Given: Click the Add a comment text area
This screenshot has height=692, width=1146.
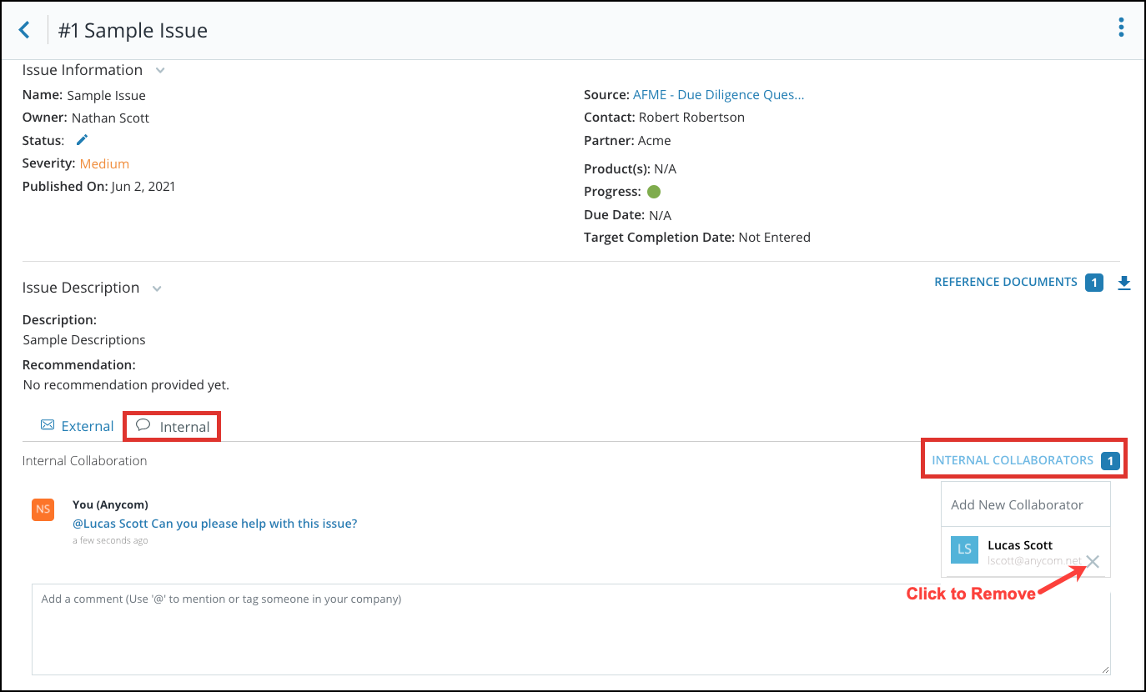Looking at the screenshot, I should tap(571, 629).
